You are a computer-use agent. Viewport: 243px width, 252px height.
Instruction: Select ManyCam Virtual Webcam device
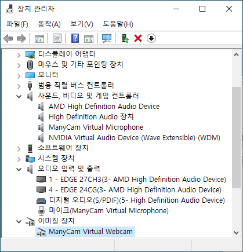(90, 232)
